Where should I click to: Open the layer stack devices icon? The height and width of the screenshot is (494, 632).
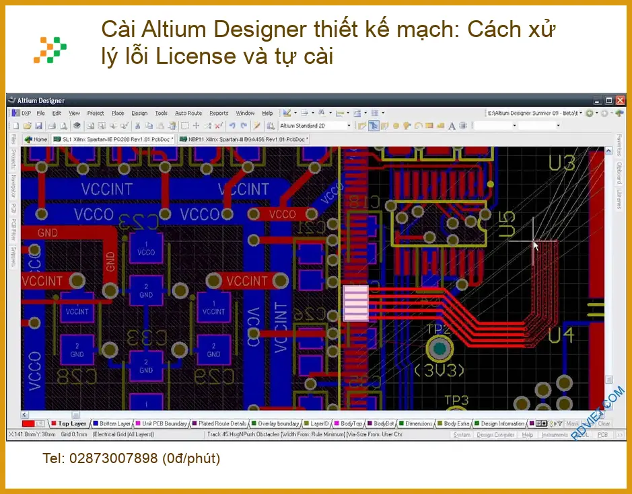click(x=77, y=126)
